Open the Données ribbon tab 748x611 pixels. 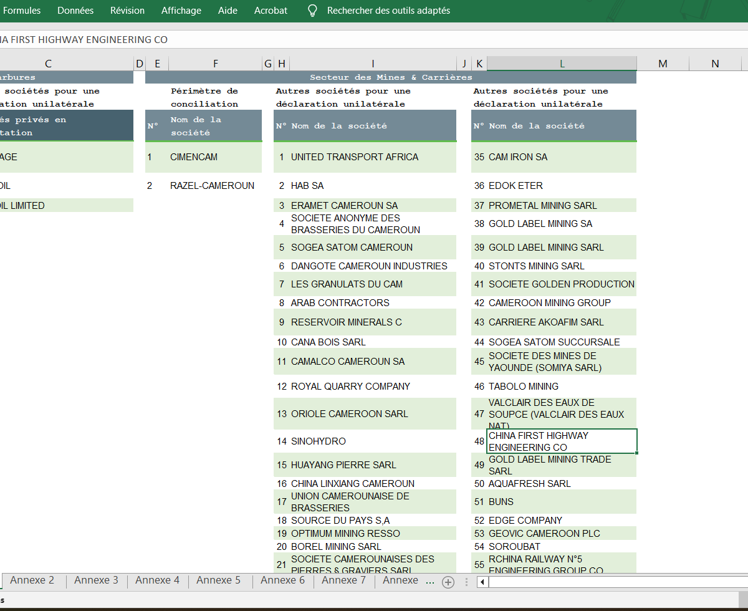pos(75,11)
